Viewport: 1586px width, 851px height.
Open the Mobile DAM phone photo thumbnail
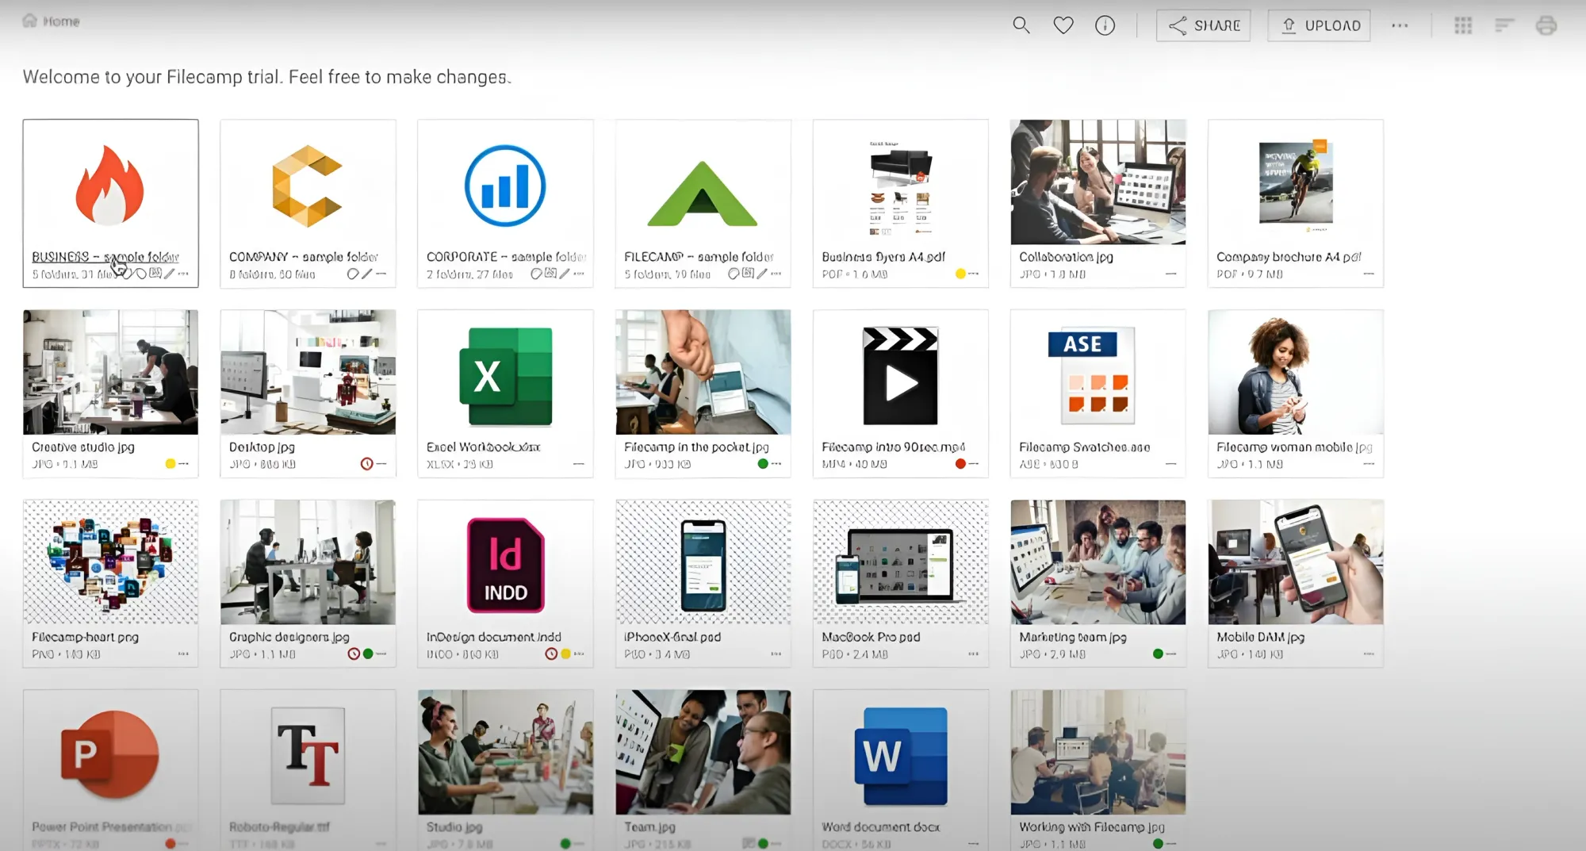coord(1296,562)
